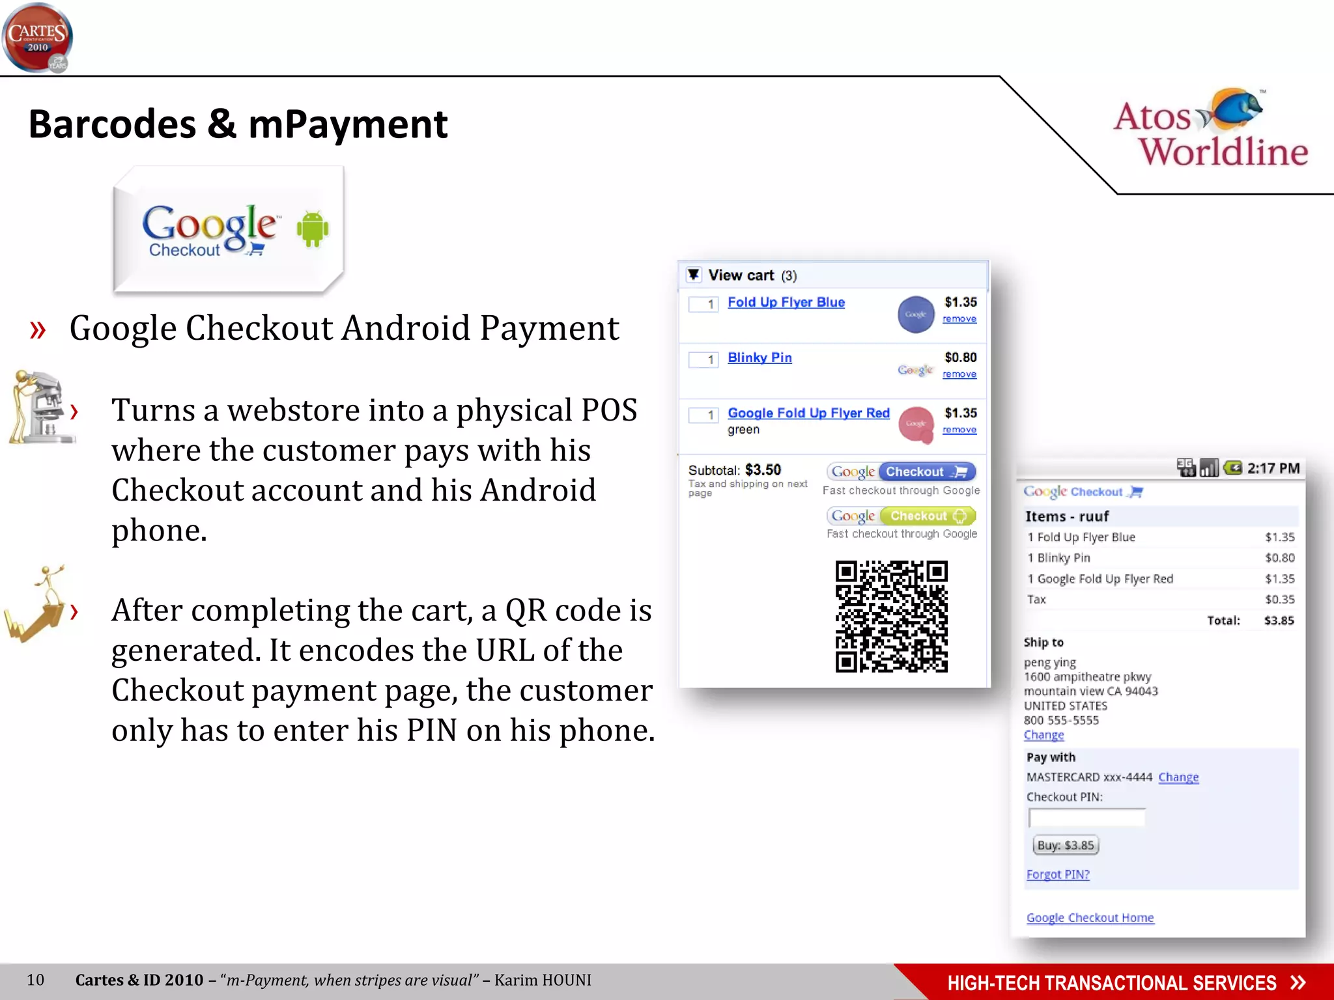Change the Ship to address
This screenshot has height=1000, width=1334.
pyautogui.click(x=1043, y=735)
